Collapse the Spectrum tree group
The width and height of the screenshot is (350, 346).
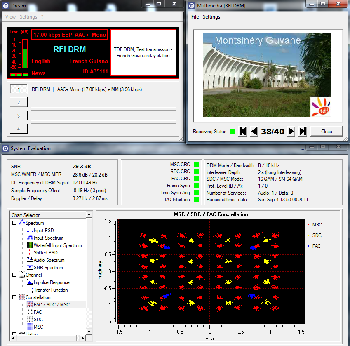tap(14, 223)
